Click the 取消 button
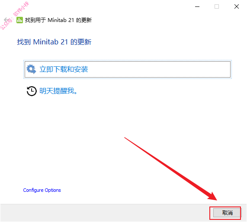The image size is (247, 222). tap(227, 213)
